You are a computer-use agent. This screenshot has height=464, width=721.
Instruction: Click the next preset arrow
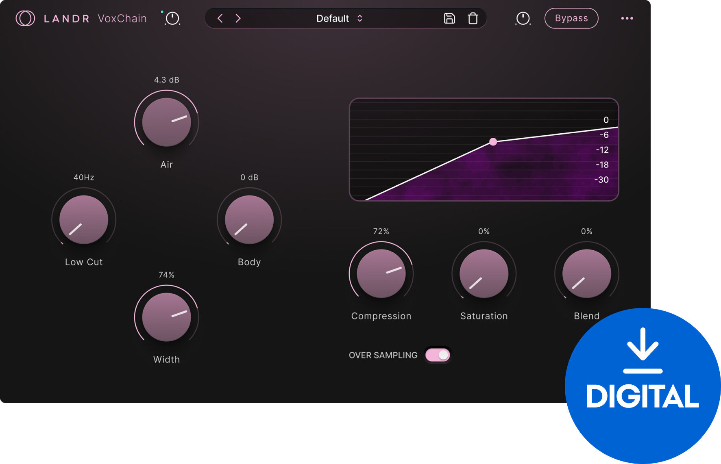click(x=238, y=18)
